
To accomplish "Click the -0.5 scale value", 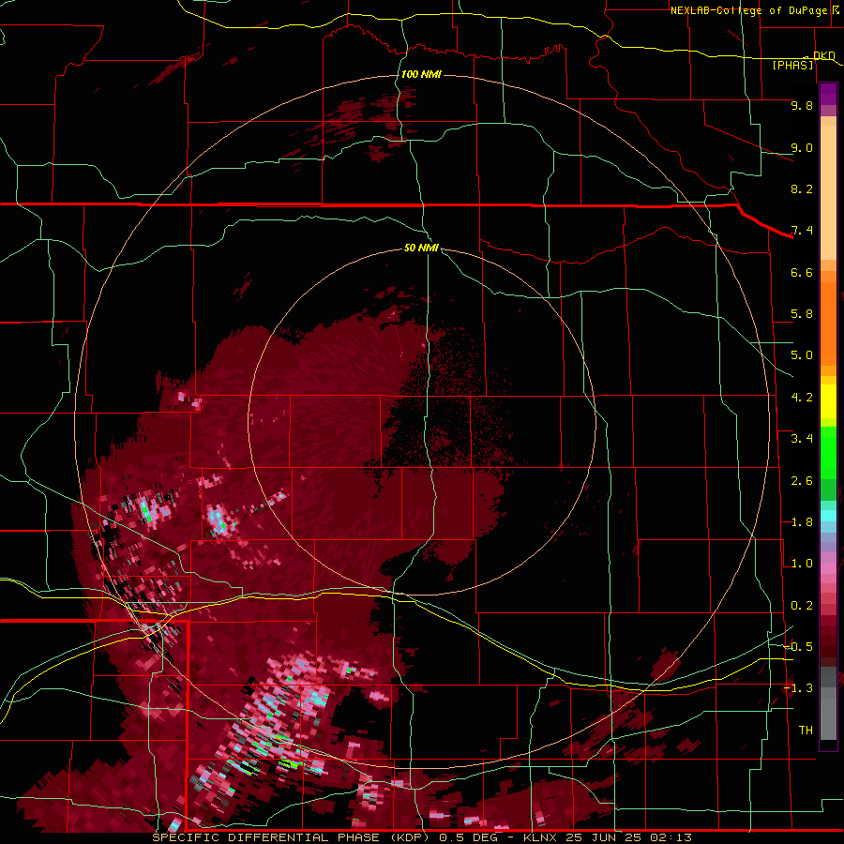I will pos(798,647).
